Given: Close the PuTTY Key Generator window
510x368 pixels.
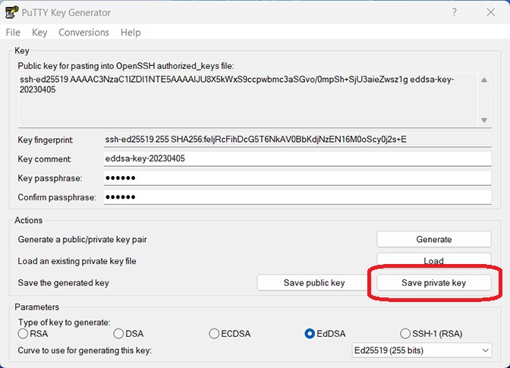Looking at the screenshot, I should 491,12.
